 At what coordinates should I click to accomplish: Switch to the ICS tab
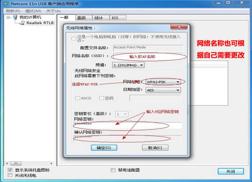tap(118, 18)
